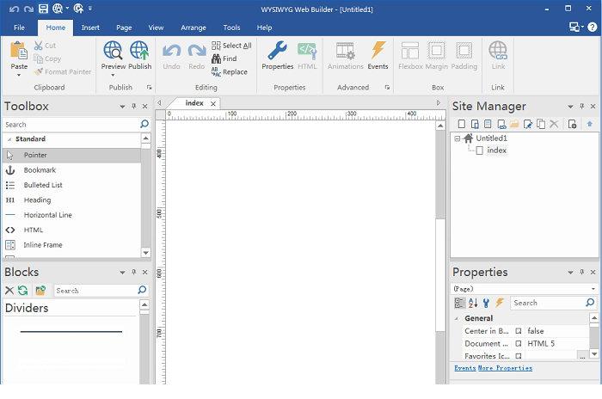The height and width of the screenshot is (399, 602).
Task: Click the Redo ribbon icon
Action: (197, 51)
